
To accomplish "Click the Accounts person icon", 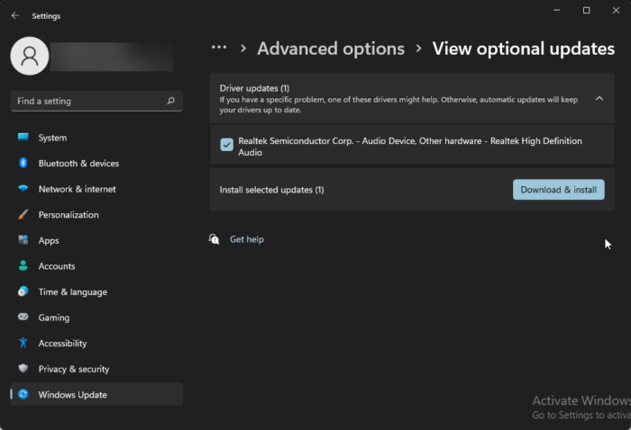I will 23,266.
